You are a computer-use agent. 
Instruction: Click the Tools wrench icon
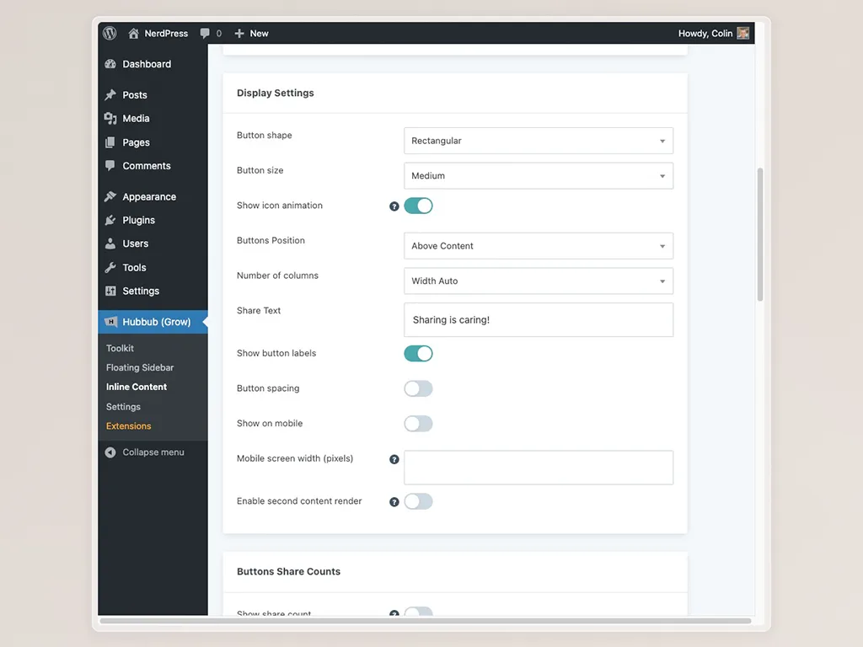(x=110, y=267)
